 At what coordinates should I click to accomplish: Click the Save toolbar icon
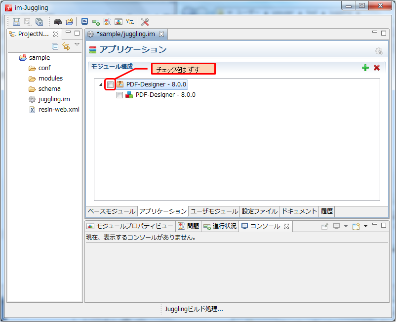16,22
